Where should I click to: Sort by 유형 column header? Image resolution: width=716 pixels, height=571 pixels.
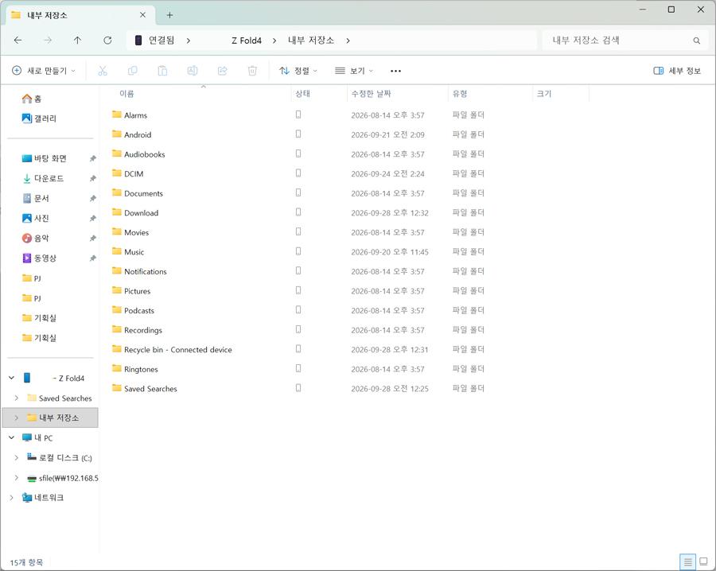coord(459,94)
